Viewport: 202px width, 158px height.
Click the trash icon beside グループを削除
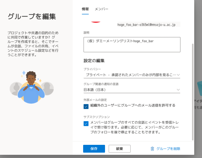click(153, 149)
